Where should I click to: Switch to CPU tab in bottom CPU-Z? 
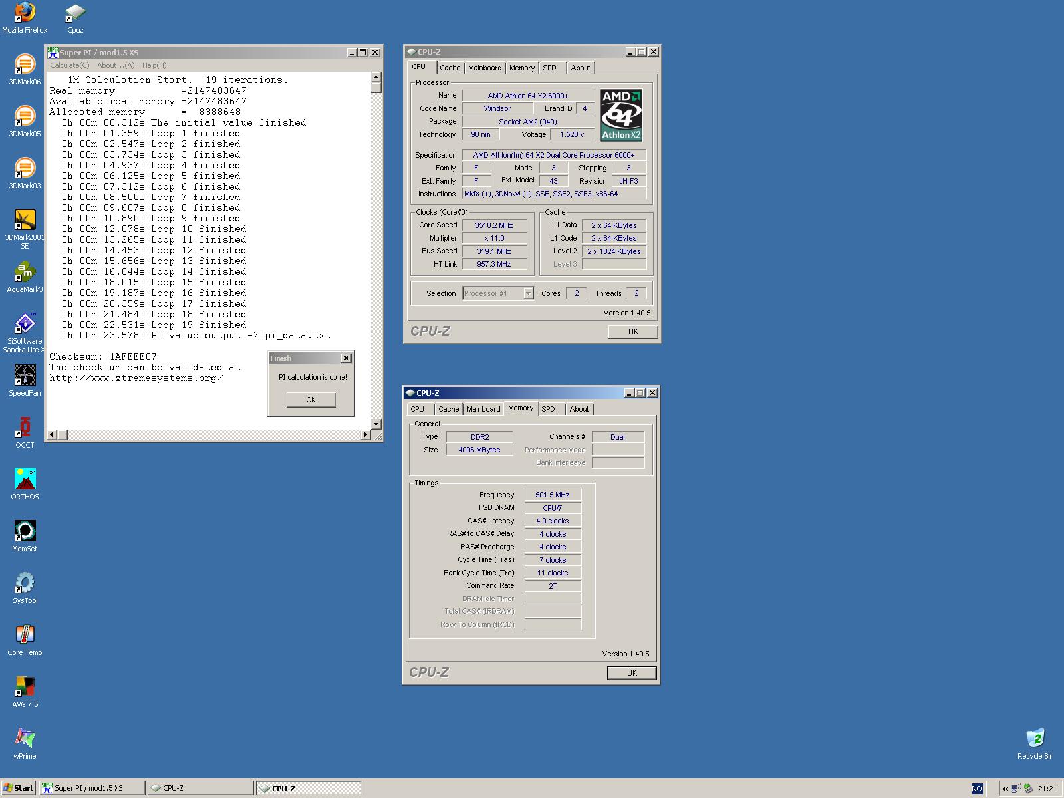pyautogui.click(x=418, y=409)
